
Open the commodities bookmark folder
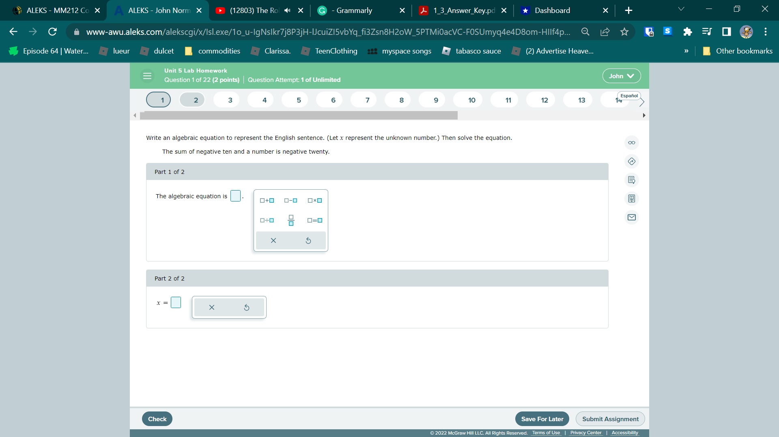coord(212,51)
